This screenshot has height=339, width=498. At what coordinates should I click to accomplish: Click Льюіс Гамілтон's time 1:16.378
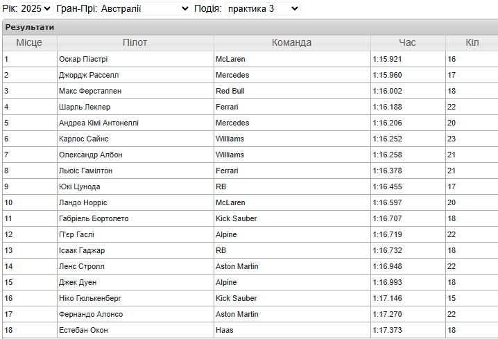pos(388,171)
